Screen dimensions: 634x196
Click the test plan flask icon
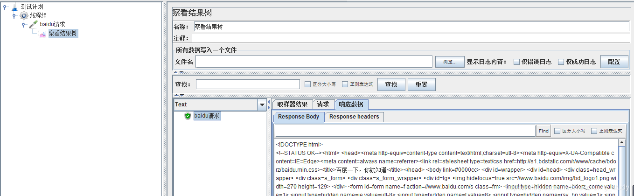click(x=14, y=7)
